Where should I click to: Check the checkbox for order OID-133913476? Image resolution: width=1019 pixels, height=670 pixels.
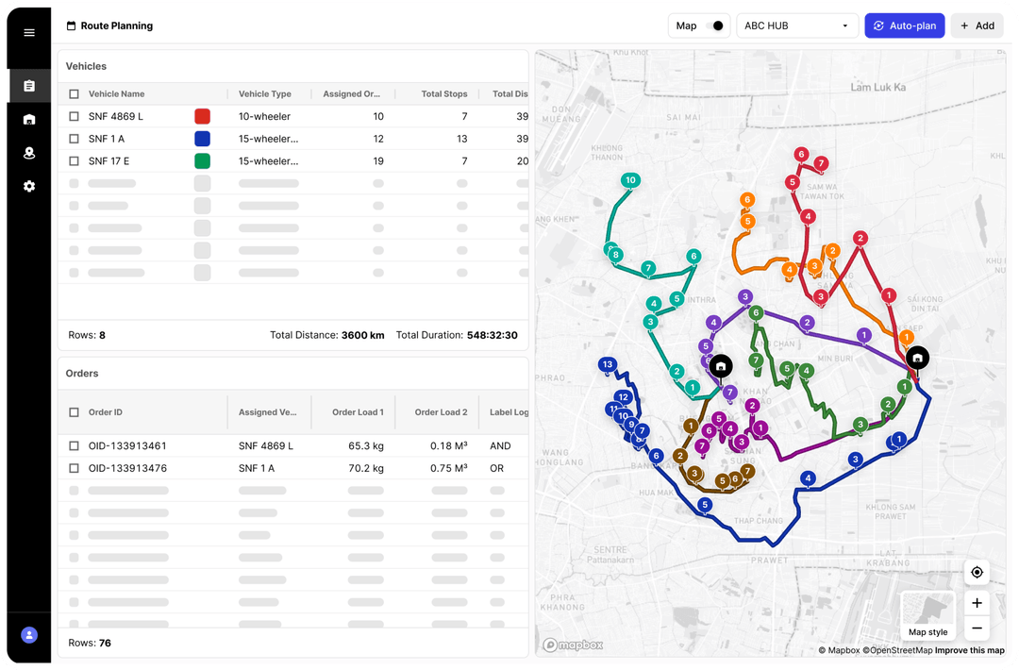(73, 467)
